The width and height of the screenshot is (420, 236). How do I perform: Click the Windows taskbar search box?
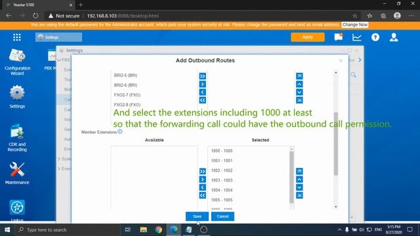pyautogui.click(x=67, y=230)
